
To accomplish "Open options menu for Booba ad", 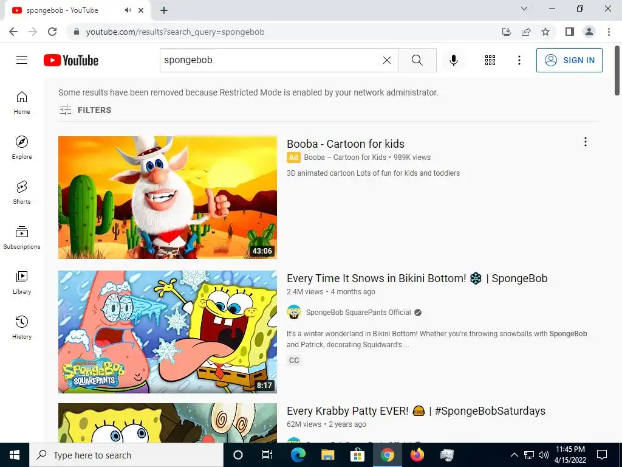I will pyautogui.click(x=585, y=142).
